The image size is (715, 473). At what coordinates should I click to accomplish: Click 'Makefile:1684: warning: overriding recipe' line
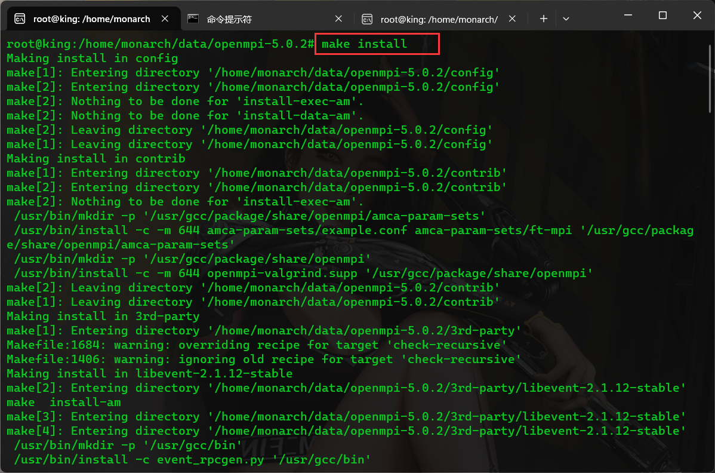[x=257, y=345]
